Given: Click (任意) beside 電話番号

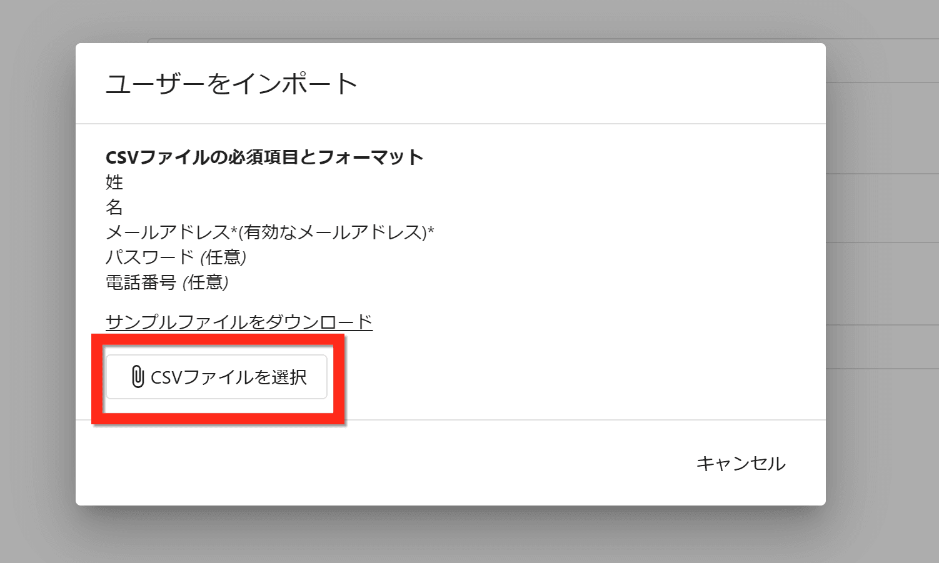Looking at the screenshot, I should (206, 282).
